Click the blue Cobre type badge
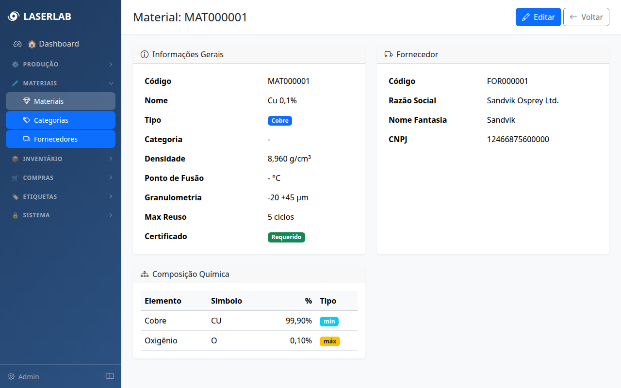 click(279, 121)
